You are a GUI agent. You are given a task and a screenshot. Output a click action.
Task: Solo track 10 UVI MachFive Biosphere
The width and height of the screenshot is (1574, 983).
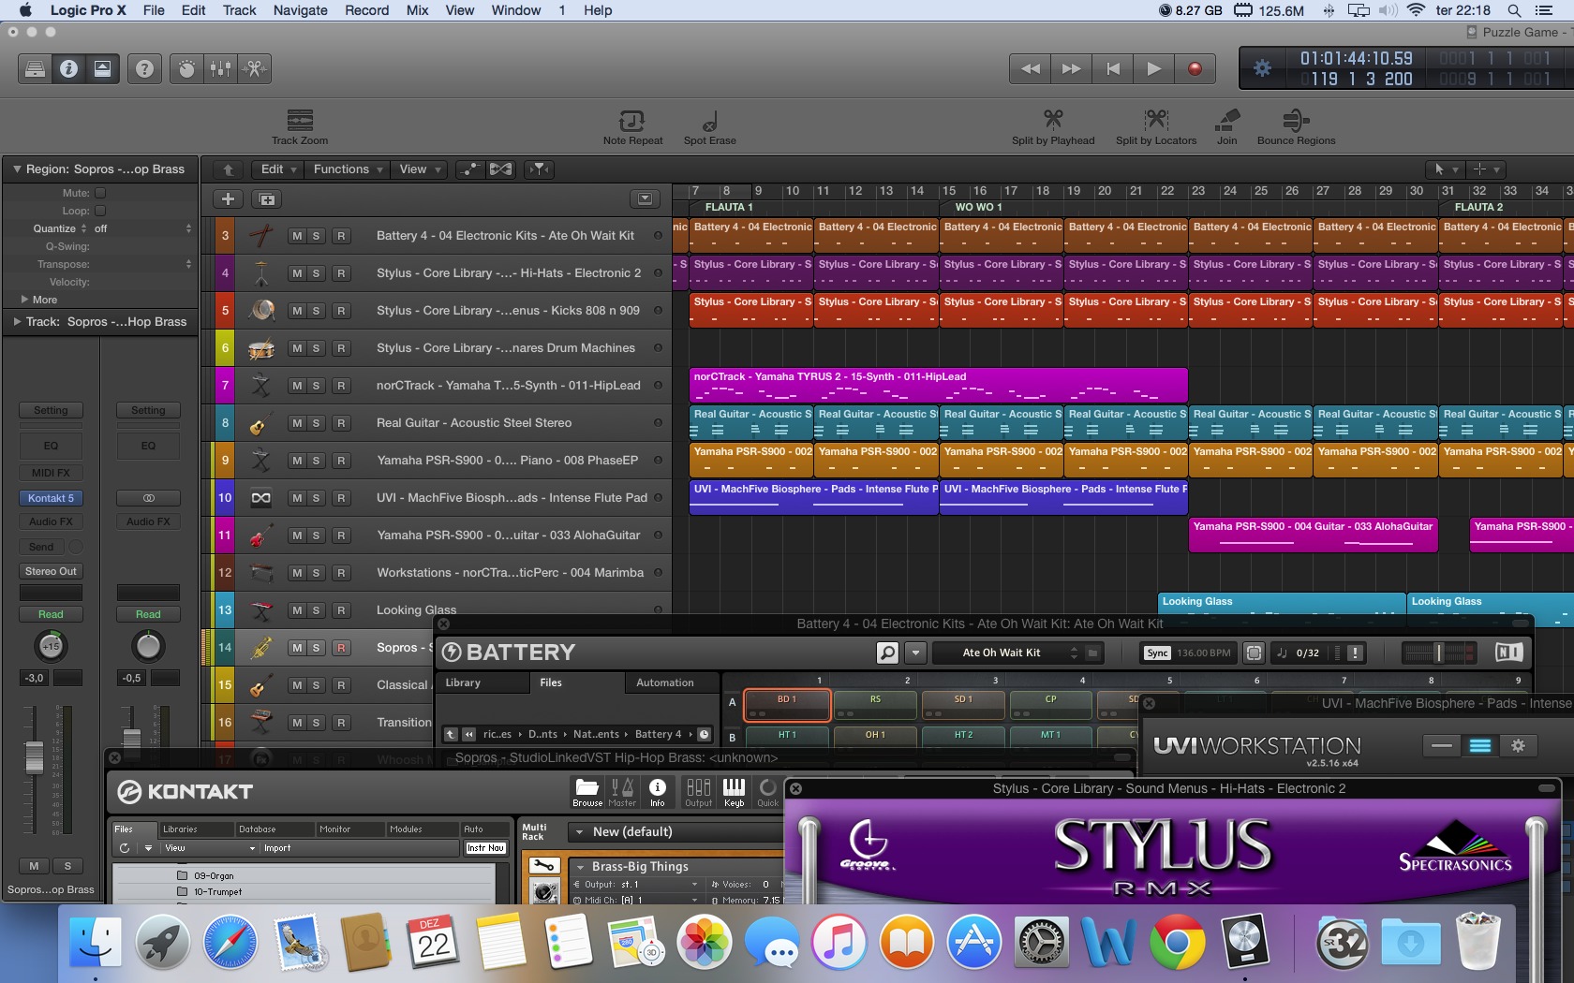click(x=317, y=498)
